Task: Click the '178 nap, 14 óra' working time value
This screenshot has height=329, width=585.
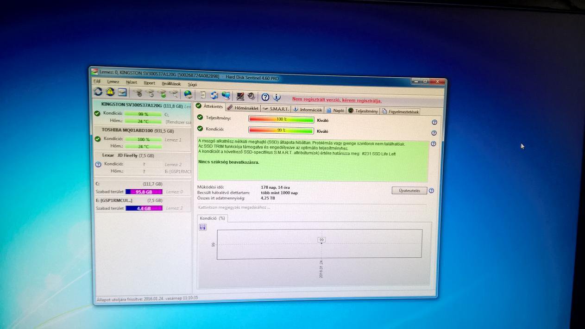Action: click(276, 187)
